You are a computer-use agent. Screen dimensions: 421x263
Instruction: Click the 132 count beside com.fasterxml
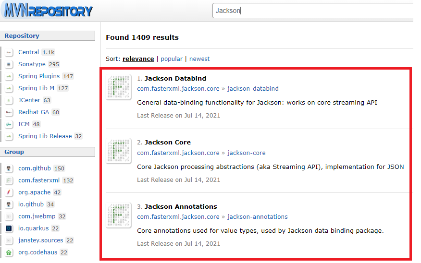click(x=68, y=180)
